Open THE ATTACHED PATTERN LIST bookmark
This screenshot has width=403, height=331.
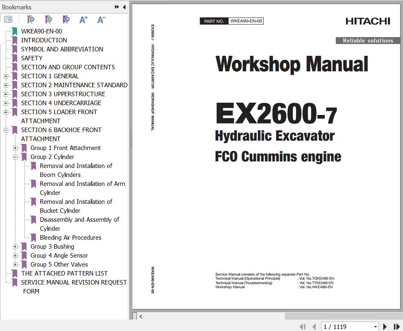click(64, 274)
